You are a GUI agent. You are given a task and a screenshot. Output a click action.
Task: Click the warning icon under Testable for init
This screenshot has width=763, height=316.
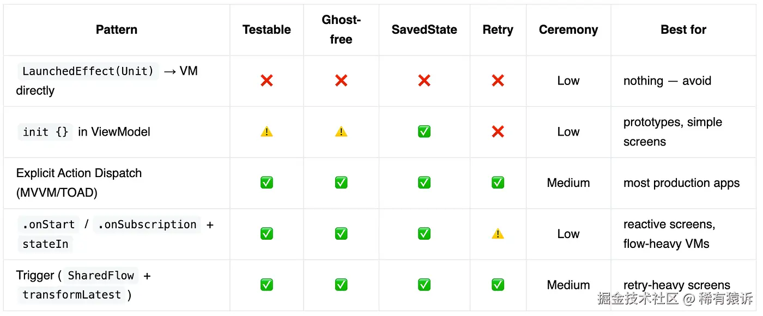267,132
